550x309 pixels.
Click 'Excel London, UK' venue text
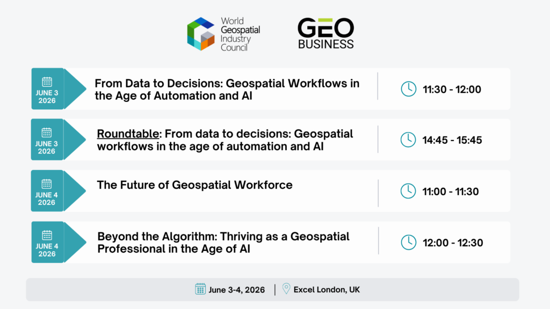(x=327, y=290)
